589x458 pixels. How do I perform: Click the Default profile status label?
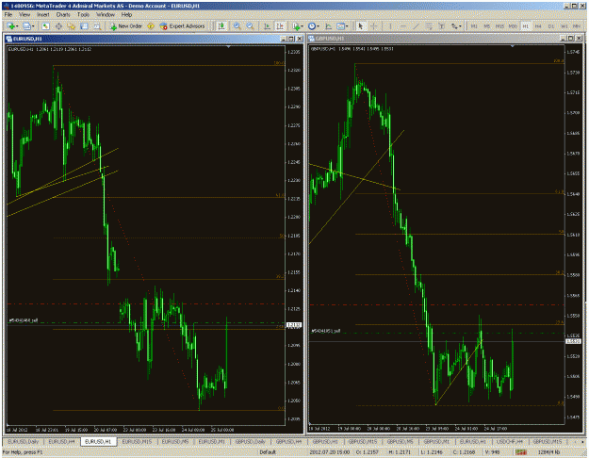[x=268, y=452]
